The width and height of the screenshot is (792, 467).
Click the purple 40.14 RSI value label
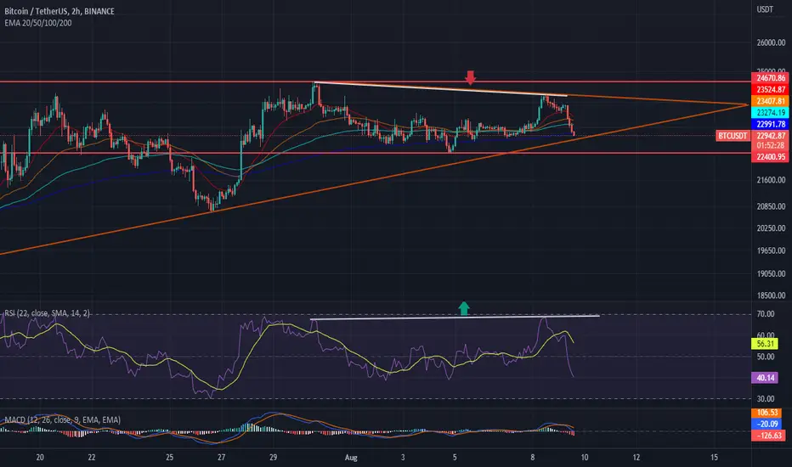765,378
